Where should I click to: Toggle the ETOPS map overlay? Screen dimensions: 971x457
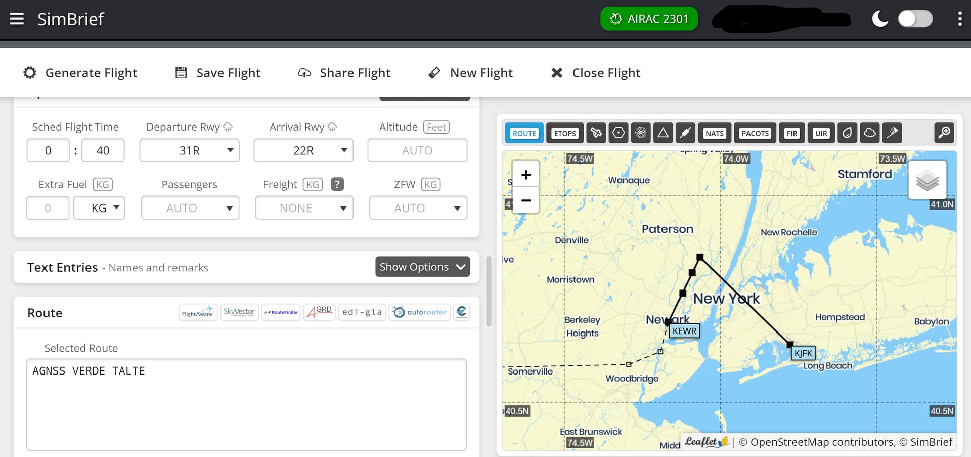(564, 133)
